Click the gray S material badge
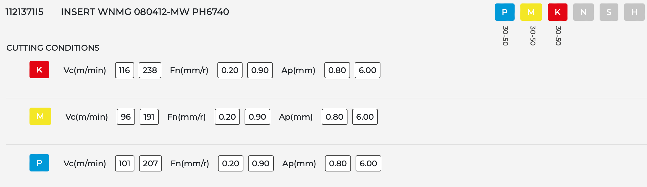 coord(609,12)
